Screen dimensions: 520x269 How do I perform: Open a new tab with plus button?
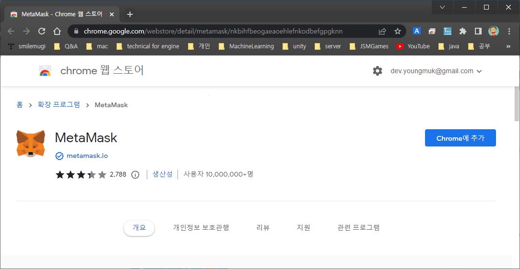(130, 14)
